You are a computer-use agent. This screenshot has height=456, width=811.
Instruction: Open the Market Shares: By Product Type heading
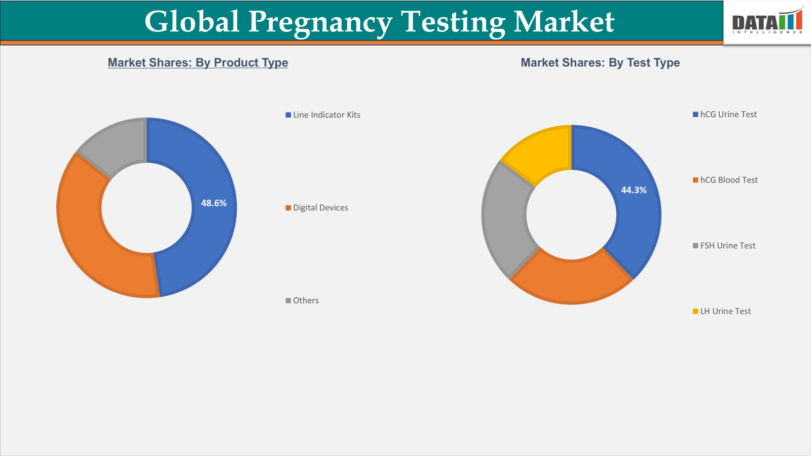198,63
